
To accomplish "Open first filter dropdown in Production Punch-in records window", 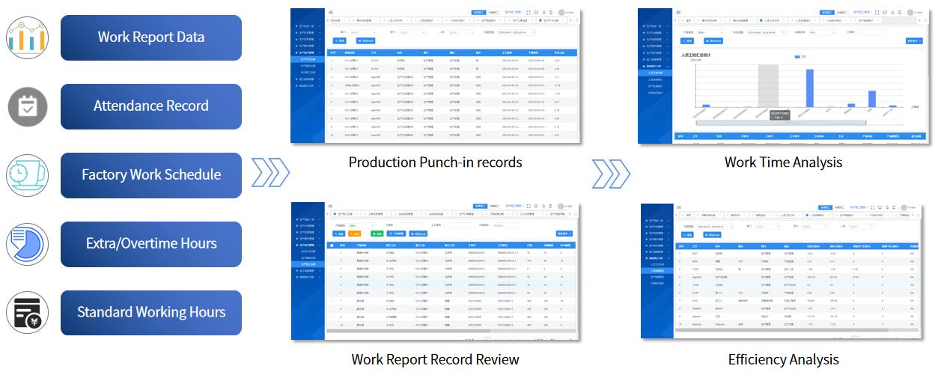I will click(362, 32).
